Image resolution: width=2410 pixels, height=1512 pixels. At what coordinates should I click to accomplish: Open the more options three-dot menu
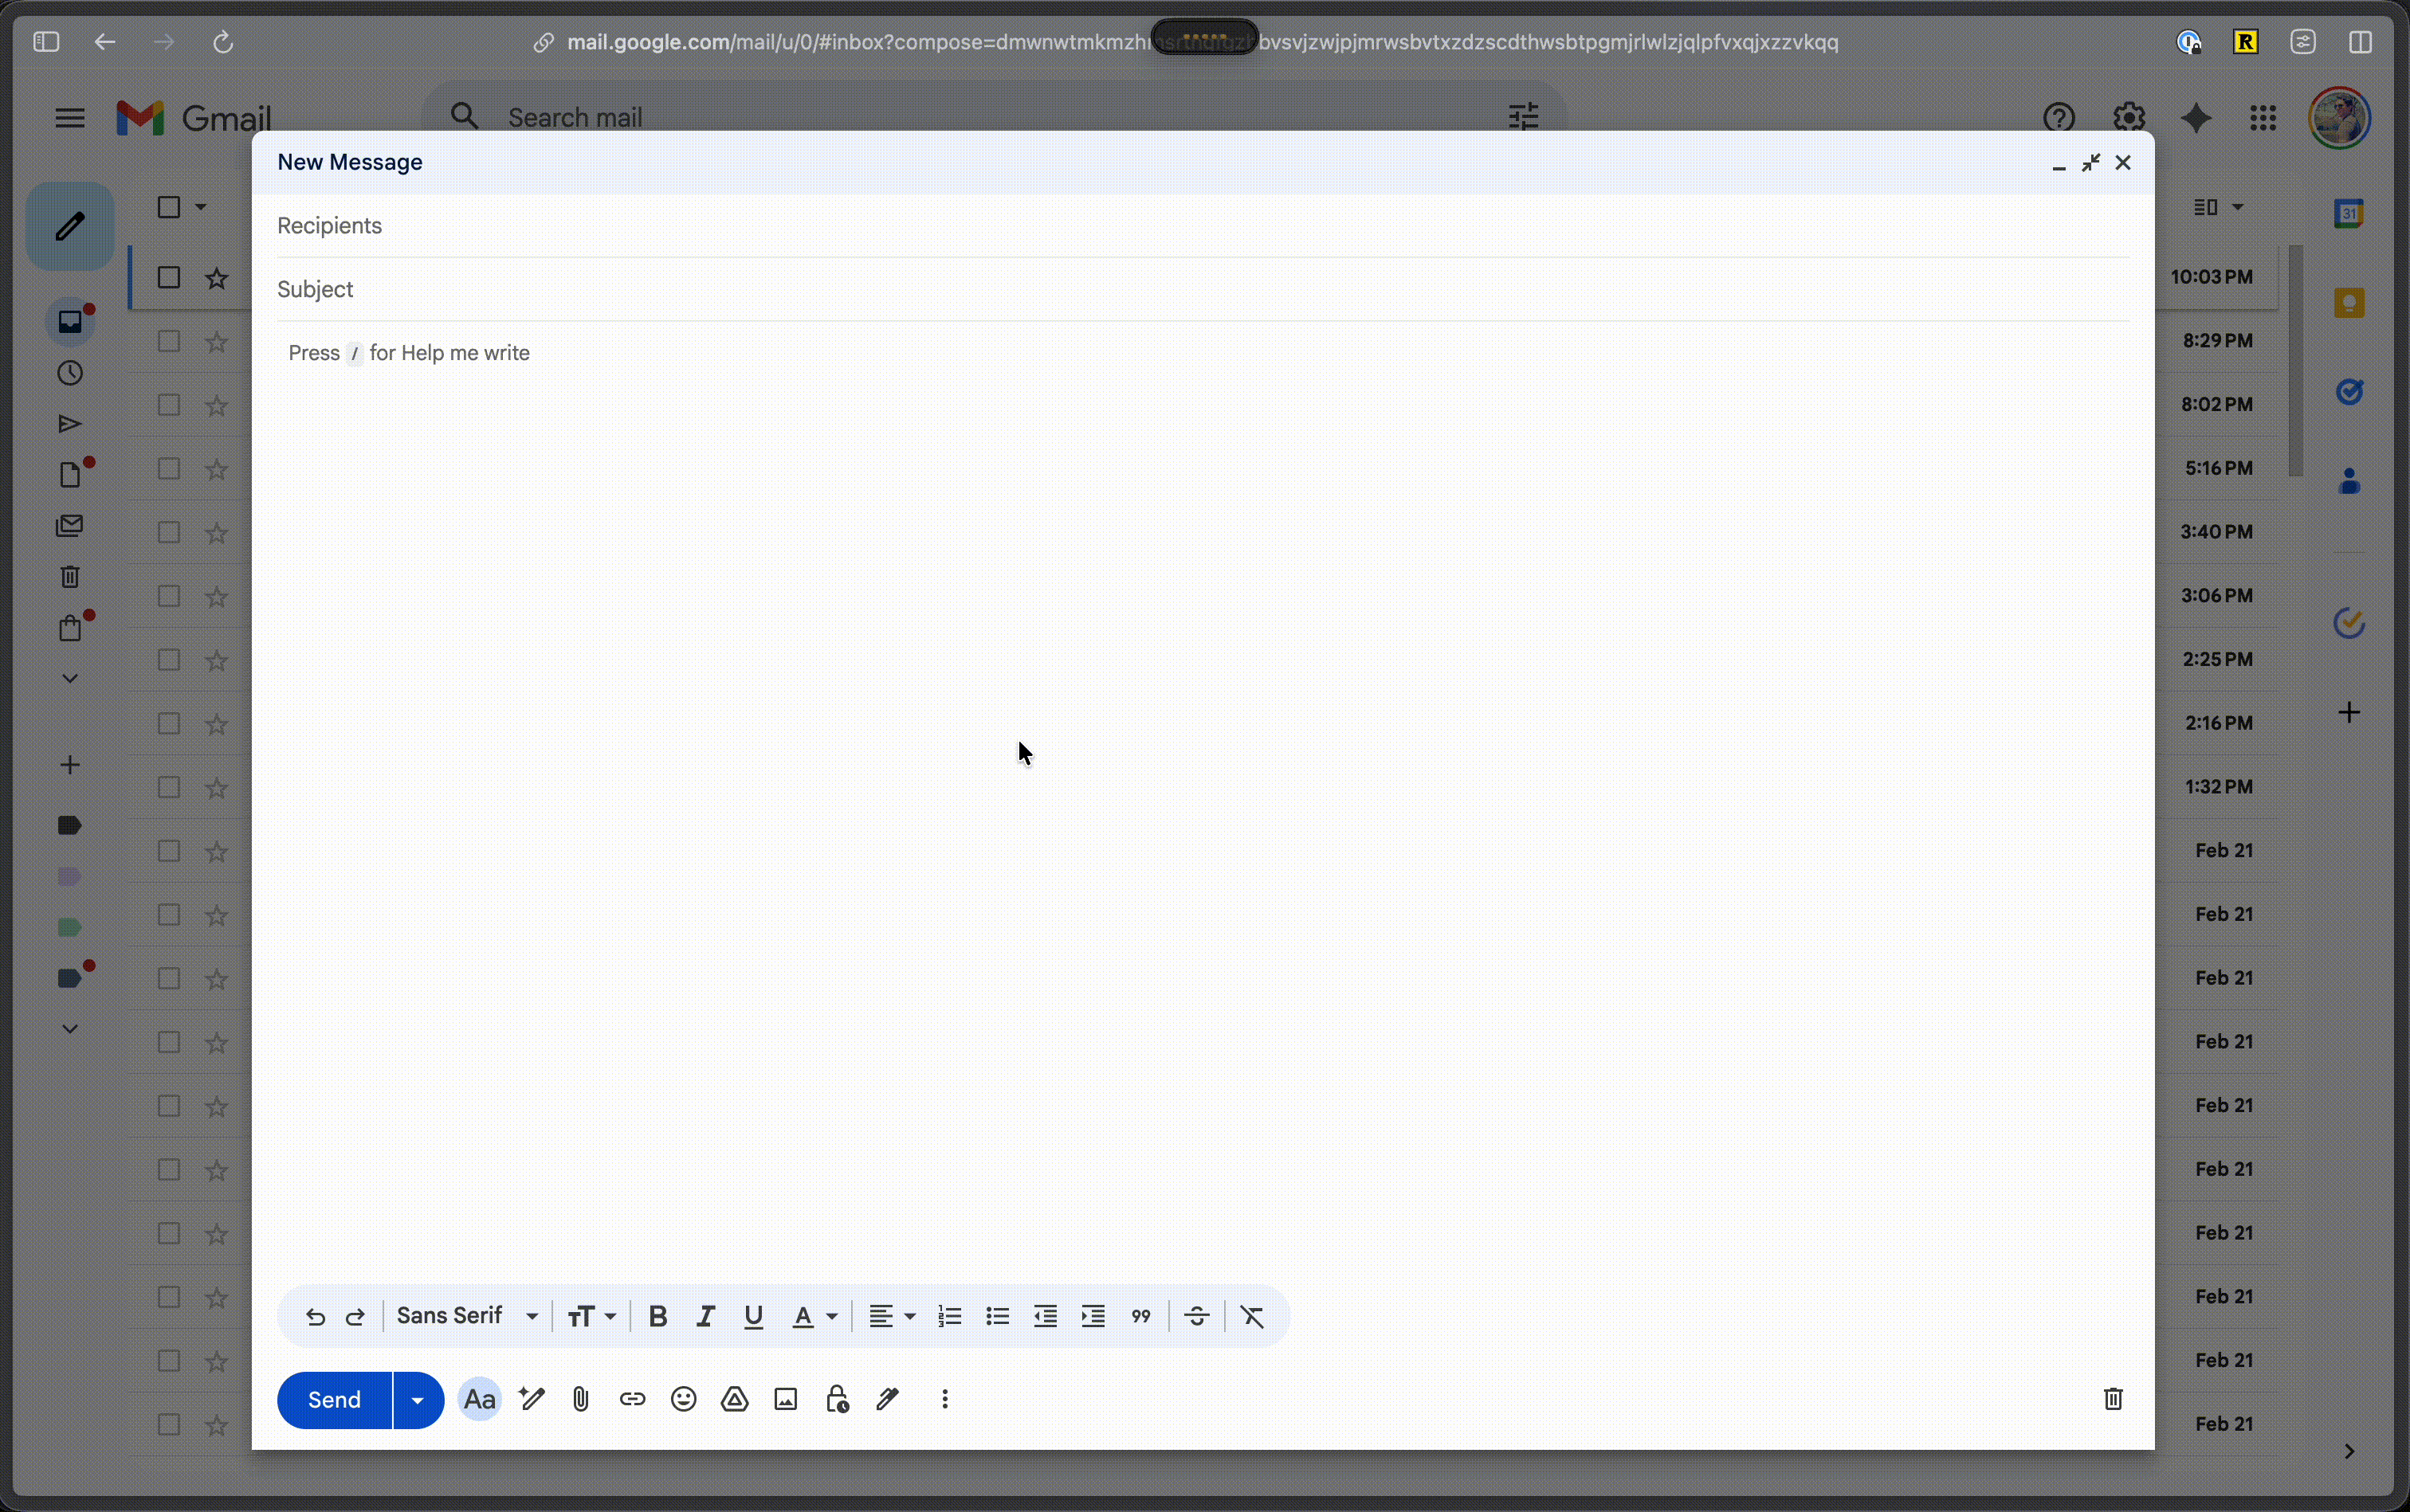pyautogui.click(x=944, y=1399)
